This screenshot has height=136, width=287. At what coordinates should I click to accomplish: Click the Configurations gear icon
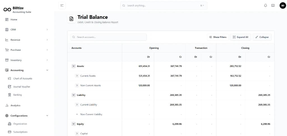[7, 116]
